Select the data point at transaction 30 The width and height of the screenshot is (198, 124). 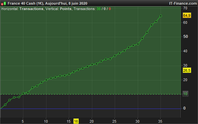(x=138, y=44)
